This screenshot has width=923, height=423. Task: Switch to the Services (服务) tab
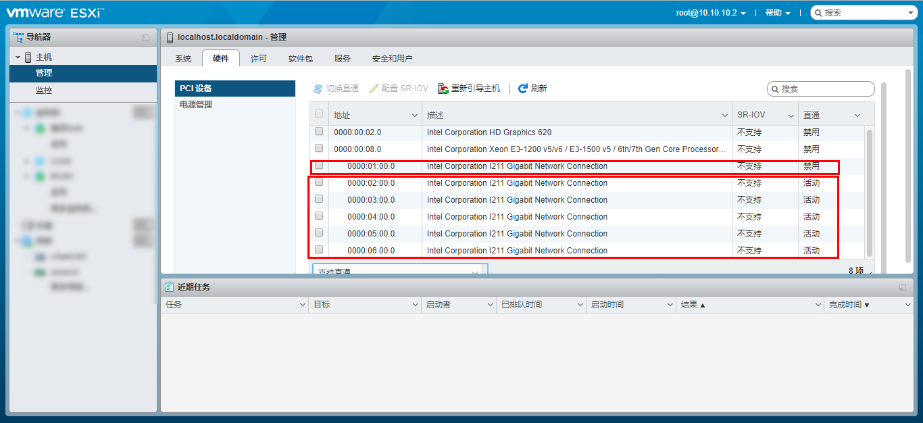343,59
